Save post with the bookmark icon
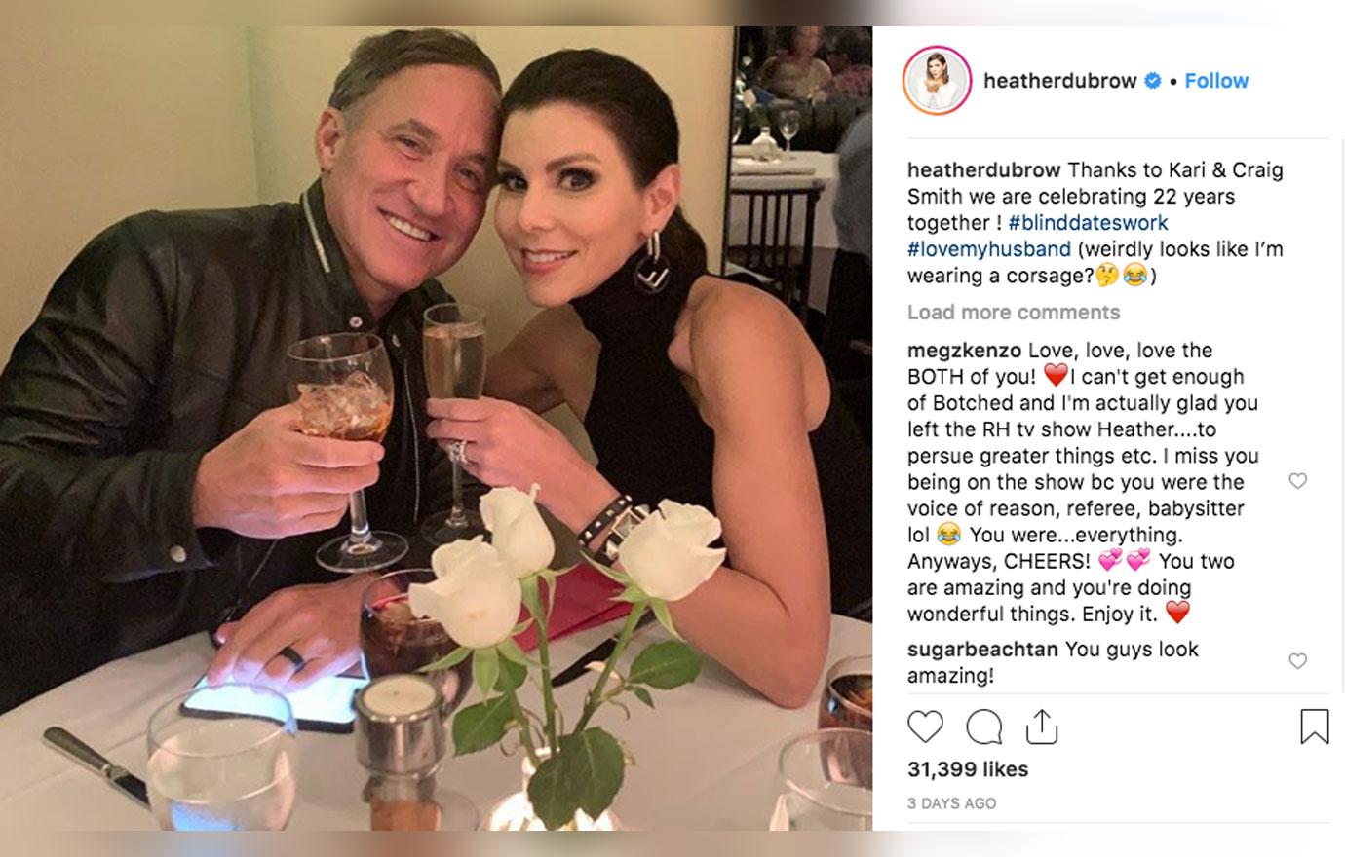1345x857 pixels. tap(1314, 727)
